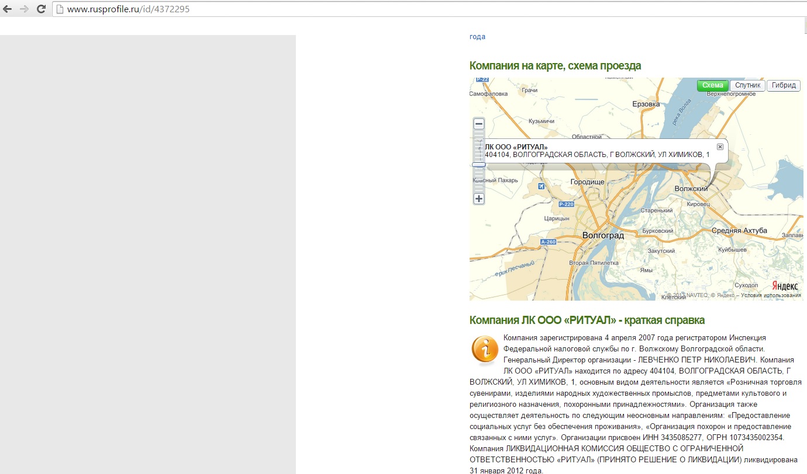Click the 'Закутский' label on the map
The width and height of the screenshot is (807, 474).
tap(660, 251)
